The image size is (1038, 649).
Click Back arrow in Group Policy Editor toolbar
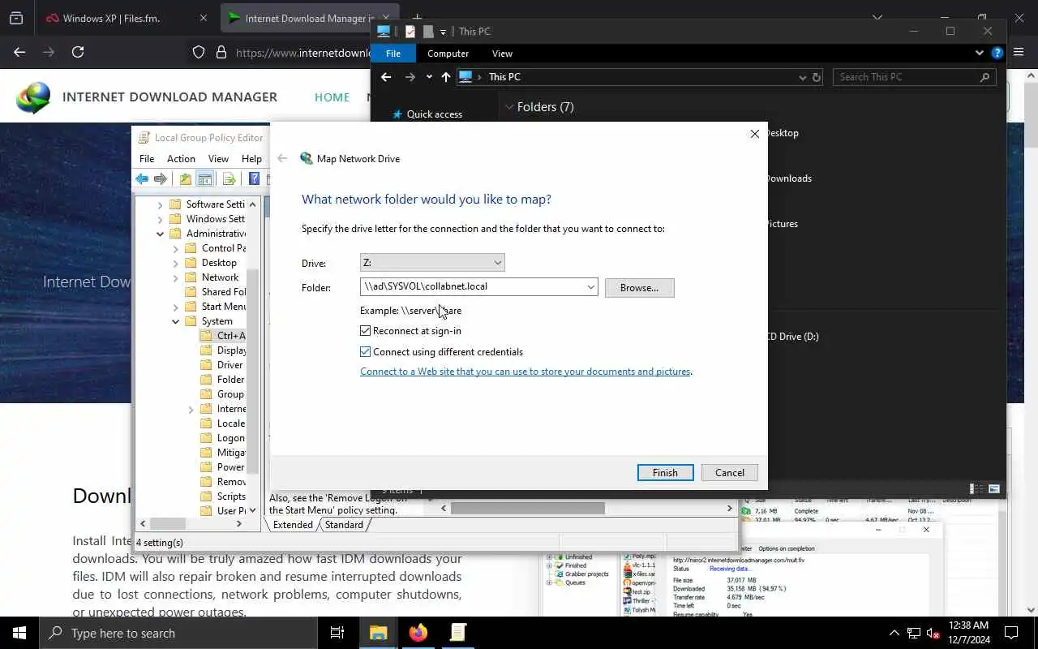[x=142, y=179]
